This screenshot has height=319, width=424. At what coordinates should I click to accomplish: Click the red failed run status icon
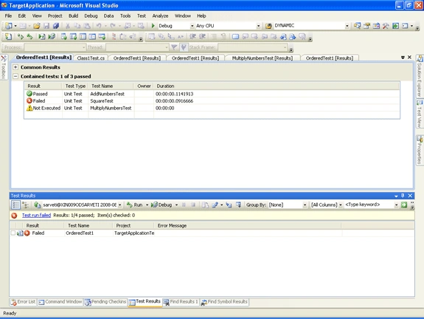click(14, 216)
